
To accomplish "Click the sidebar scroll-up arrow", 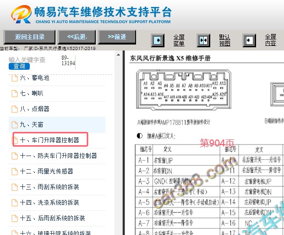I will click(x=118, y=55).
